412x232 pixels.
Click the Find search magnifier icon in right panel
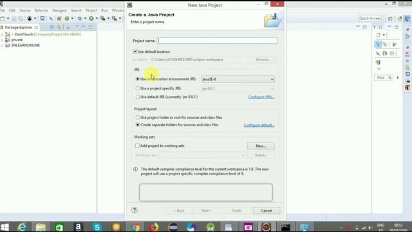tap(390, 78)
